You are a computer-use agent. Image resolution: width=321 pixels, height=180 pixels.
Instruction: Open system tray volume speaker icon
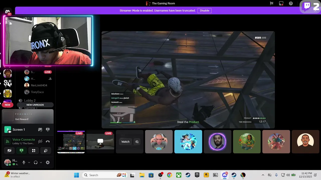click(x=288, y=175)
